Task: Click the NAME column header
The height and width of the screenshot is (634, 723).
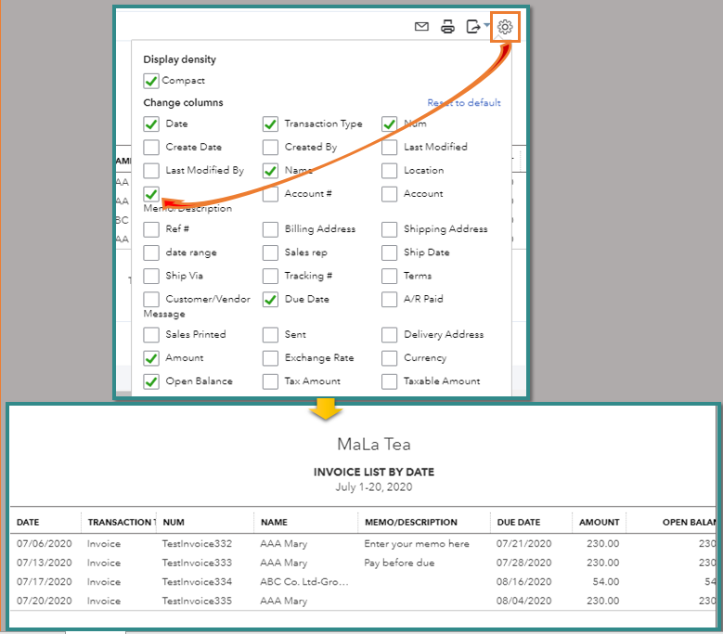Action: [x=274, y=522]
